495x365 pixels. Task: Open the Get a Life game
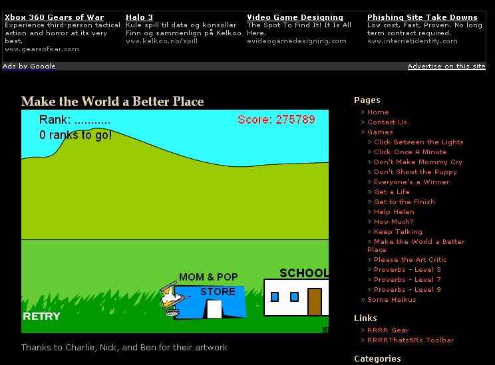pos(392,191)
